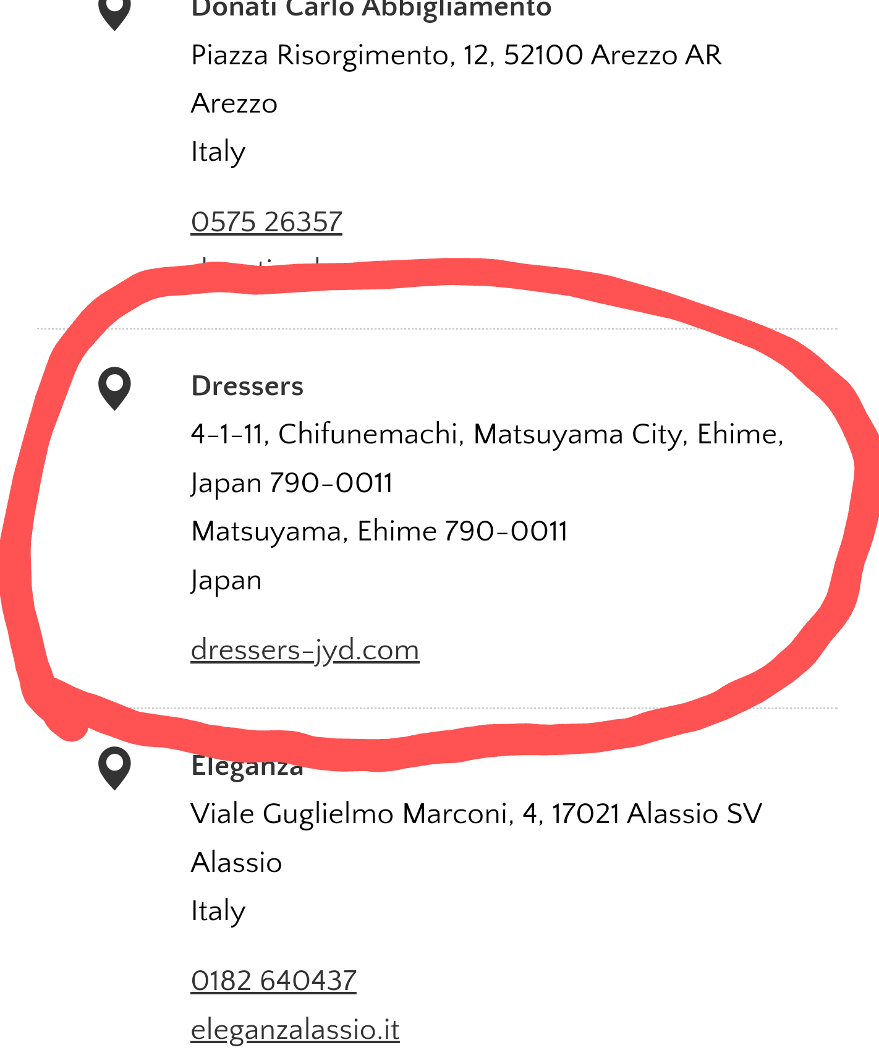The image size is (879, 1063).
Task: Select the Eleganza store name
Action: [x=247, y=766]
